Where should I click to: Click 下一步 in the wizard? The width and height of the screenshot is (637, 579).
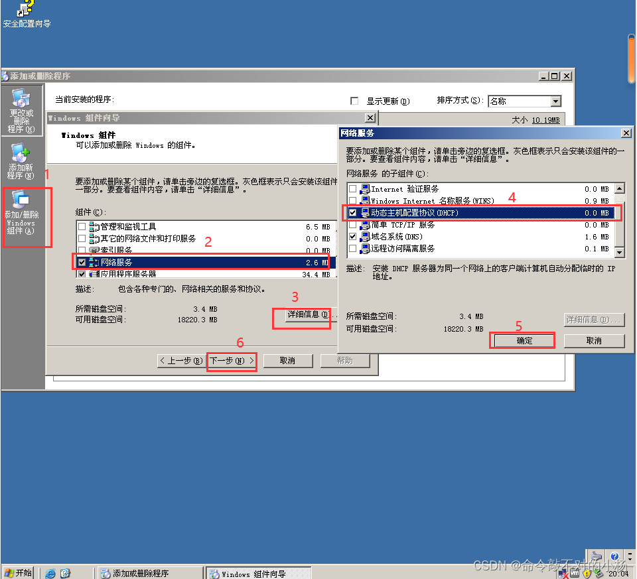pyautogui.click(x=232, y=361)
